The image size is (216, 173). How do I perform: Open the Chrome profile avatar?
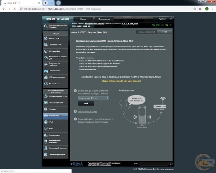pos(207,9)
